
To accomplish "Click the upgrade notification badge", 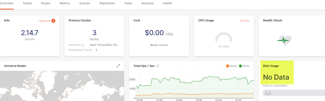I will 53,21.
